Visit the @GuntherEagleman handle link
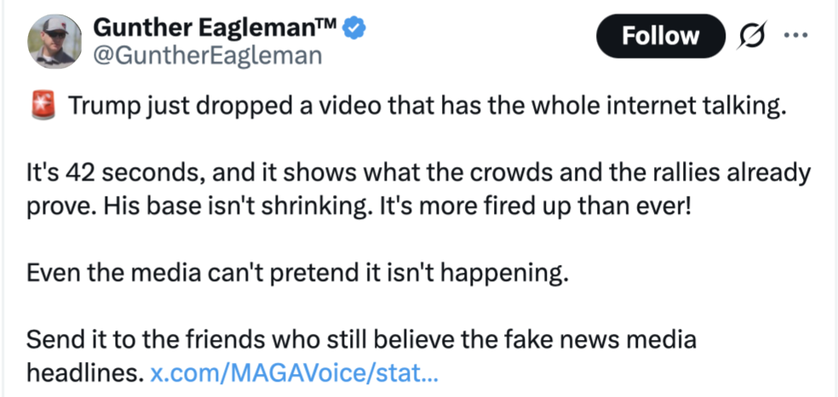This screenshot has height=397, width=838. tap(208, 55)
